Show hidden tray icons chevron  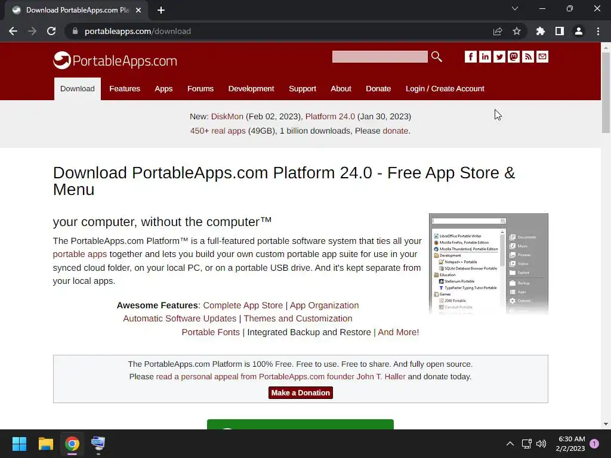[x=510, y=444]
